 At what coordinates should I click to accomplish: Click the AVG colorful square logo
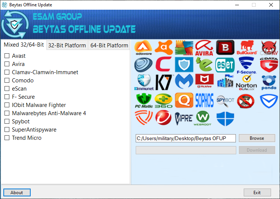pyautogui.click(x=184, y=48)
